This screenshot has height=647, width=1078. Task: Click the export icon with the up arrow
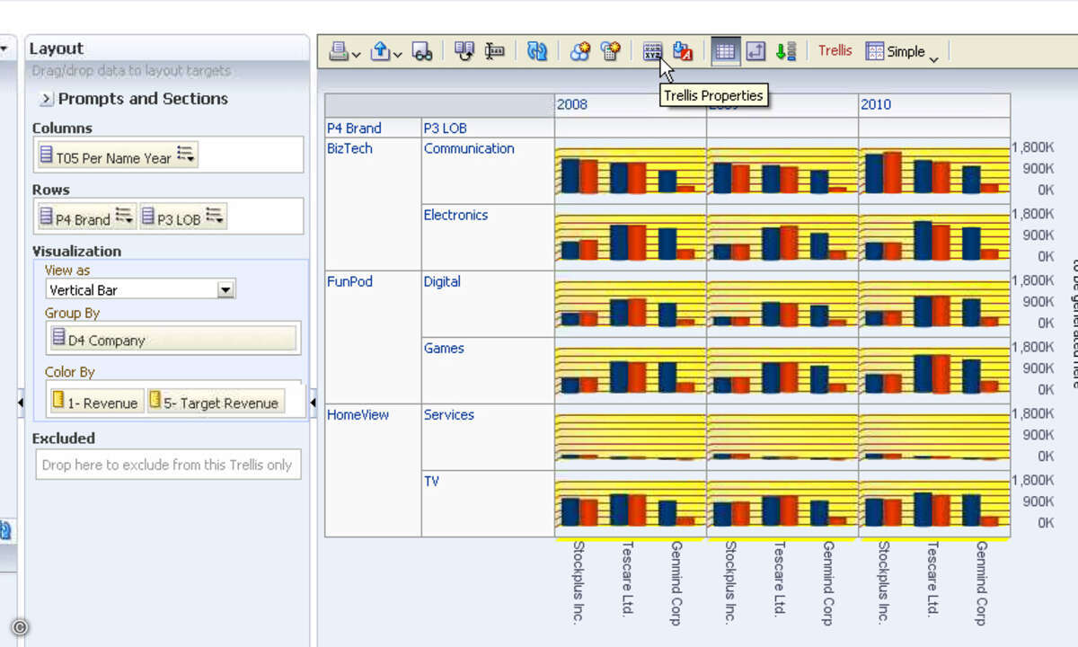pyautogui.click(x=381, y=51)
